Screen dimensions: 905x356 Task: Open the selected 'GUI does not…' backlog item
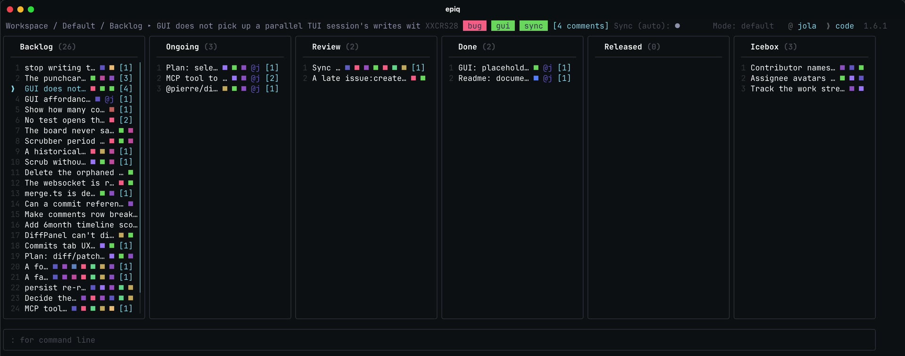point(74,89)
